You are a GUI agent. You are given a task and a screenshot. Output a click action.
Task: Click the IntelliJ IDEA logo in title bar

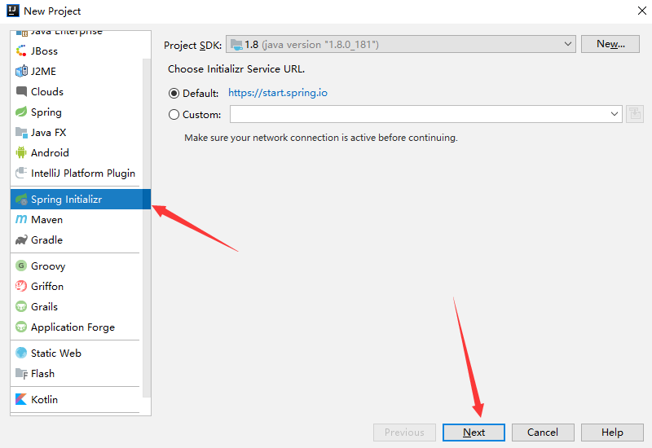pos(13,11)
